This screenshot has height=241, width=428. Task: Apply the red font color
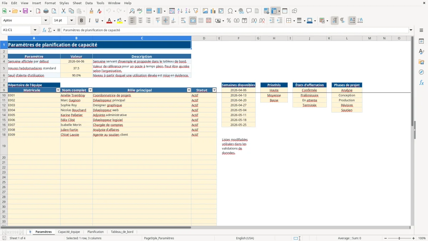109,21
